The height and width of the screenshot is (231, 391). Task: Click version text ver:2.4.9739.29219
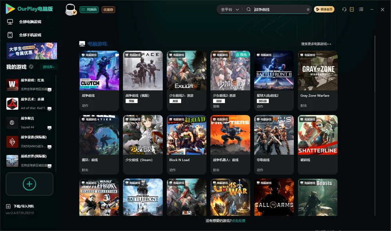tap(20, 213)
